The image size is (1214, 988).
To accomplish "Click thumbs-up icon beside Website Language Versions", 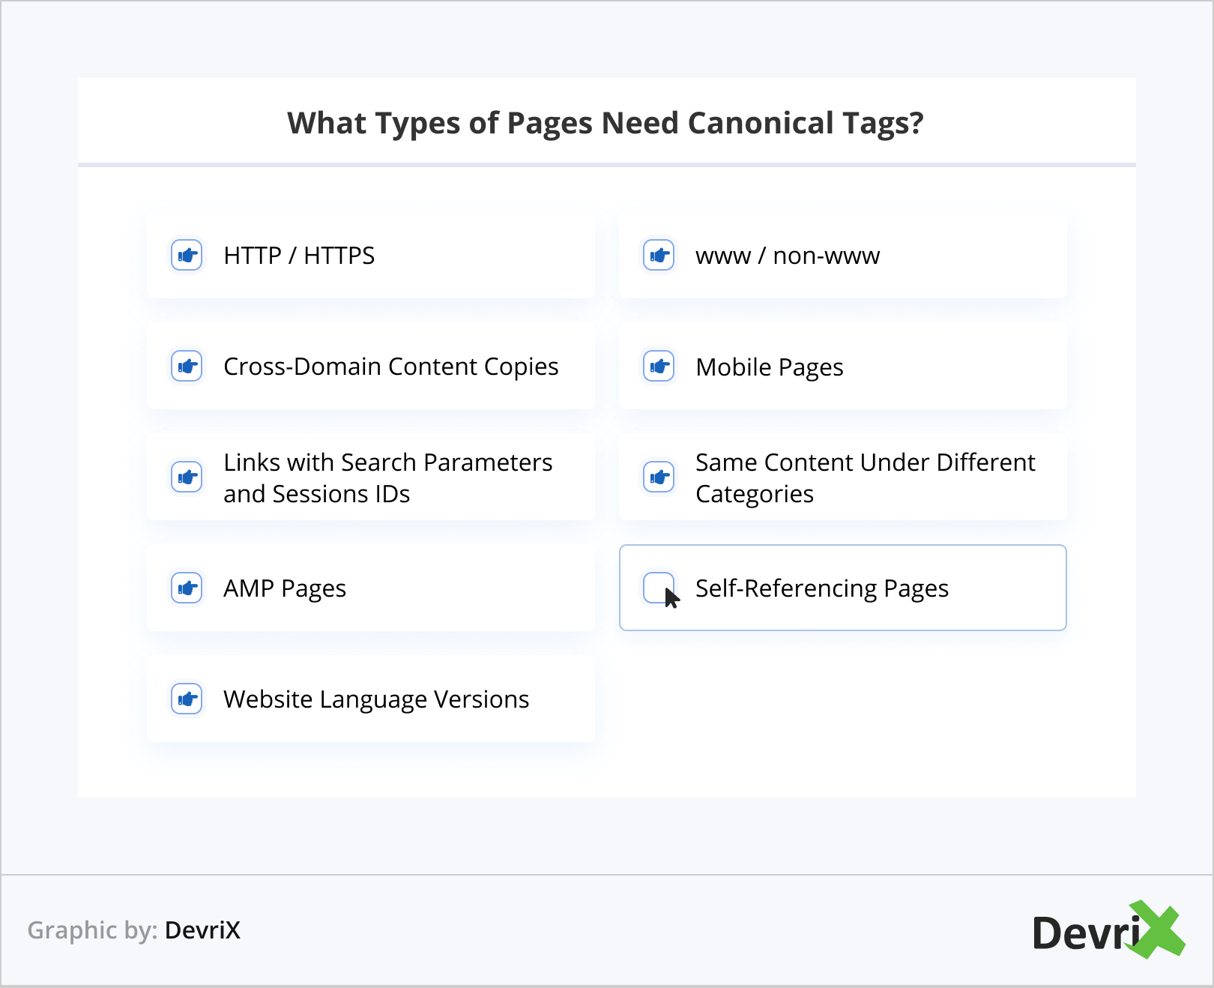I will [187, 699].
